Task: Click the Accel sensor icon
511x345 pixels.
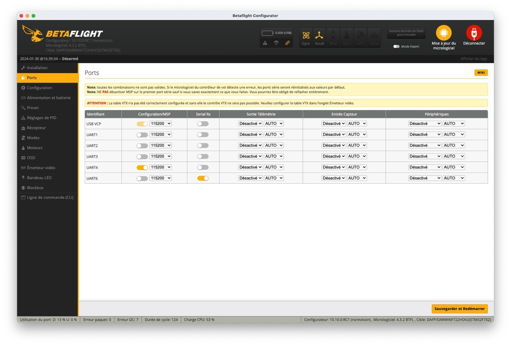Action: 319,36
